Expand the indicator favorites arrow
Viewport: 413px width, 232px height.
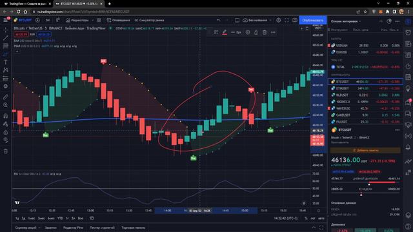tap(92, 20)
